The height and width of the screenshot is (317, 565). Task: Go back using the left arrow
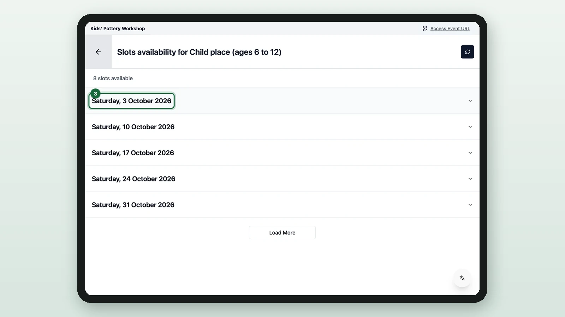tap(99, 52)
